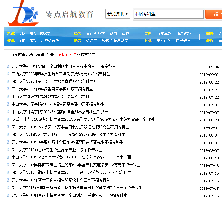This screenshot has width=222, height=198.
Task: Click document icon beside 深圳大学2019MPAcc row
Action: [8, 127]
